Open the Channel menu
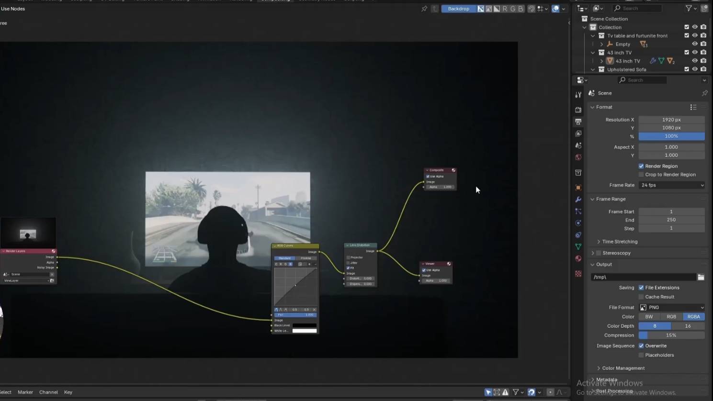 click(48, 392)
